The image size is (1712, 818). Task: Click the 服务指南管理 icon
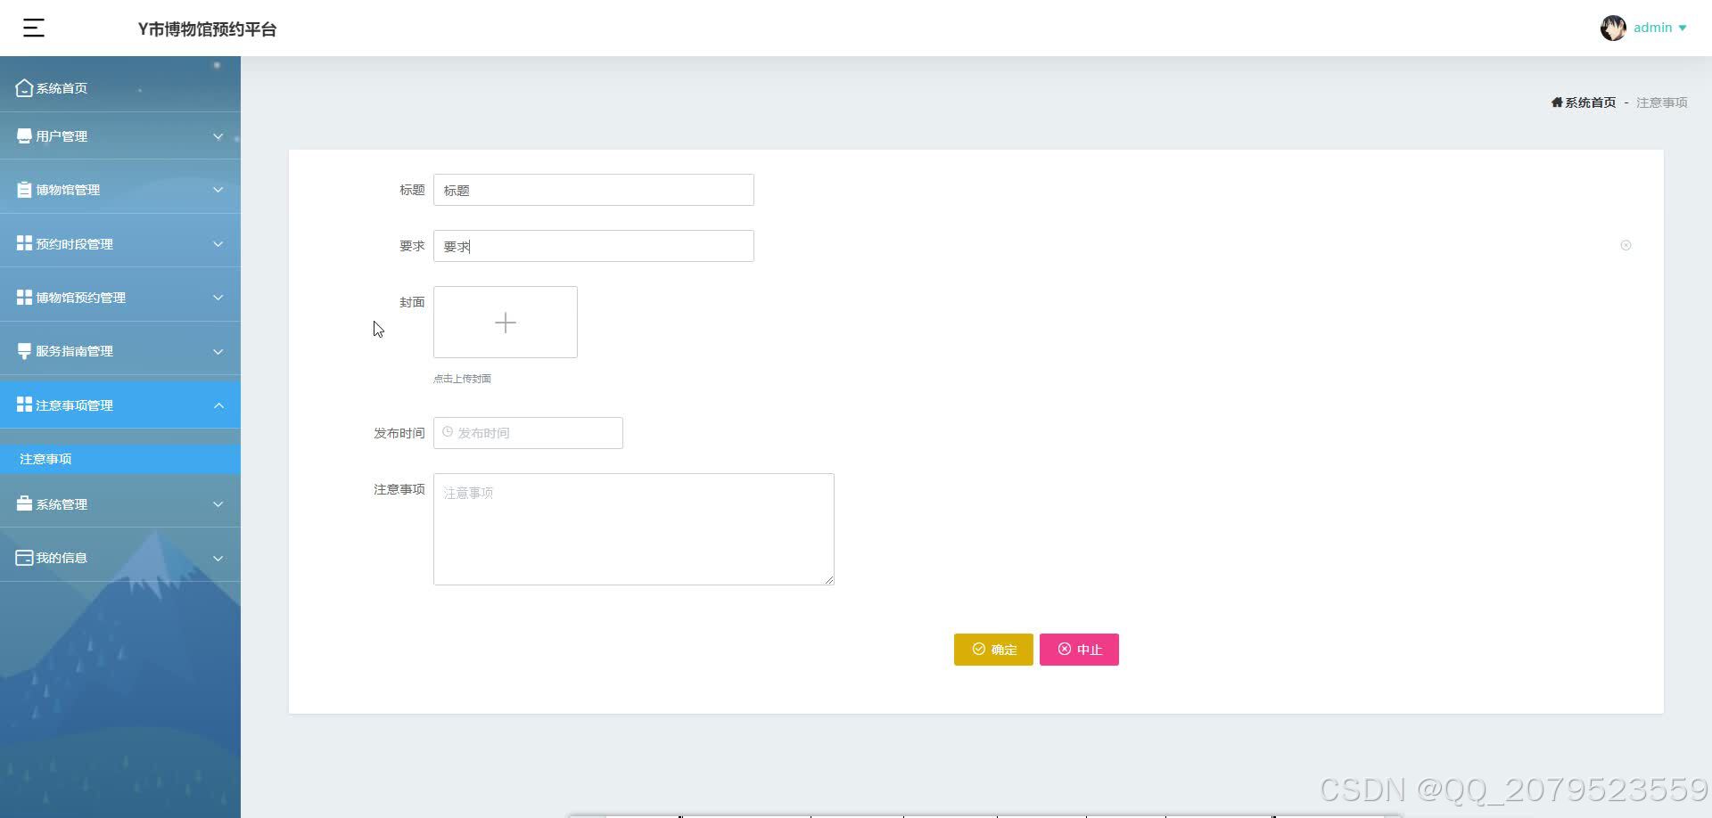tap(24, 351)
